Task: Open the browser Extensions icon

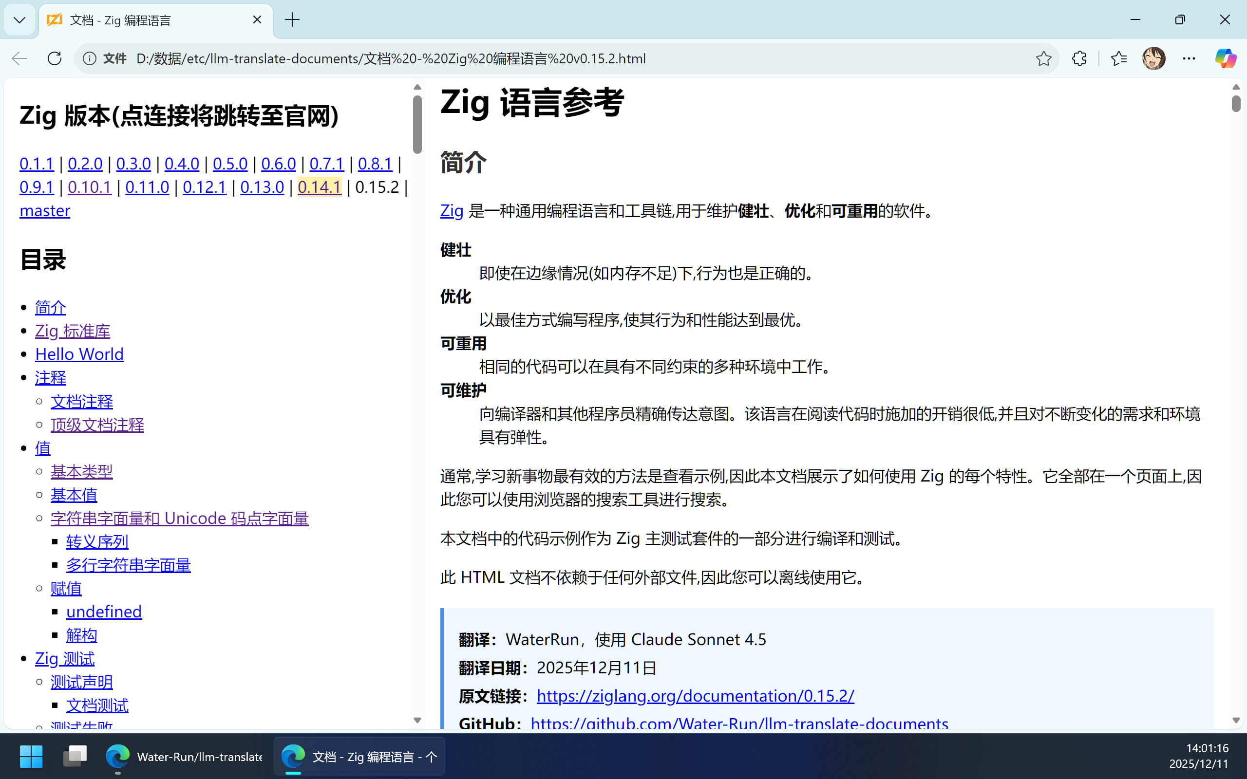Action: (1079, 58)
